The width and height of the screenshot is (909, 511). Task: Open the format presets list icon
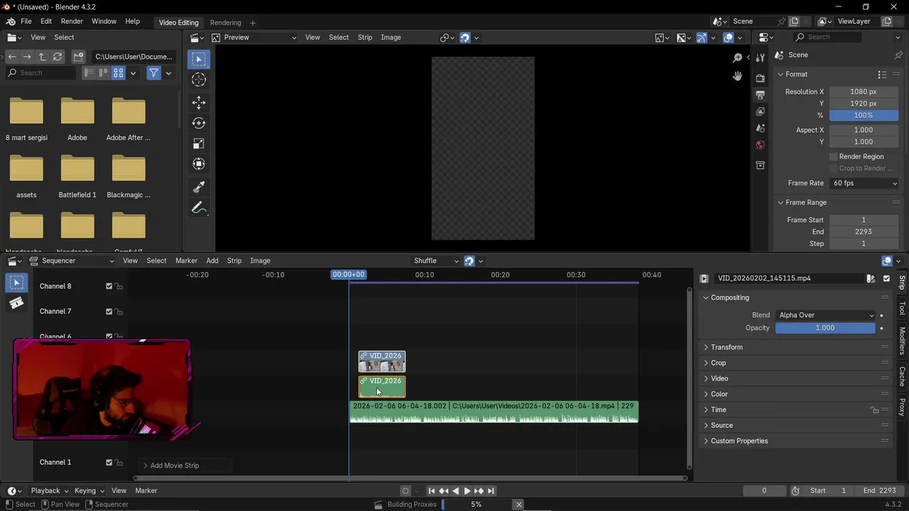[882, 74]
